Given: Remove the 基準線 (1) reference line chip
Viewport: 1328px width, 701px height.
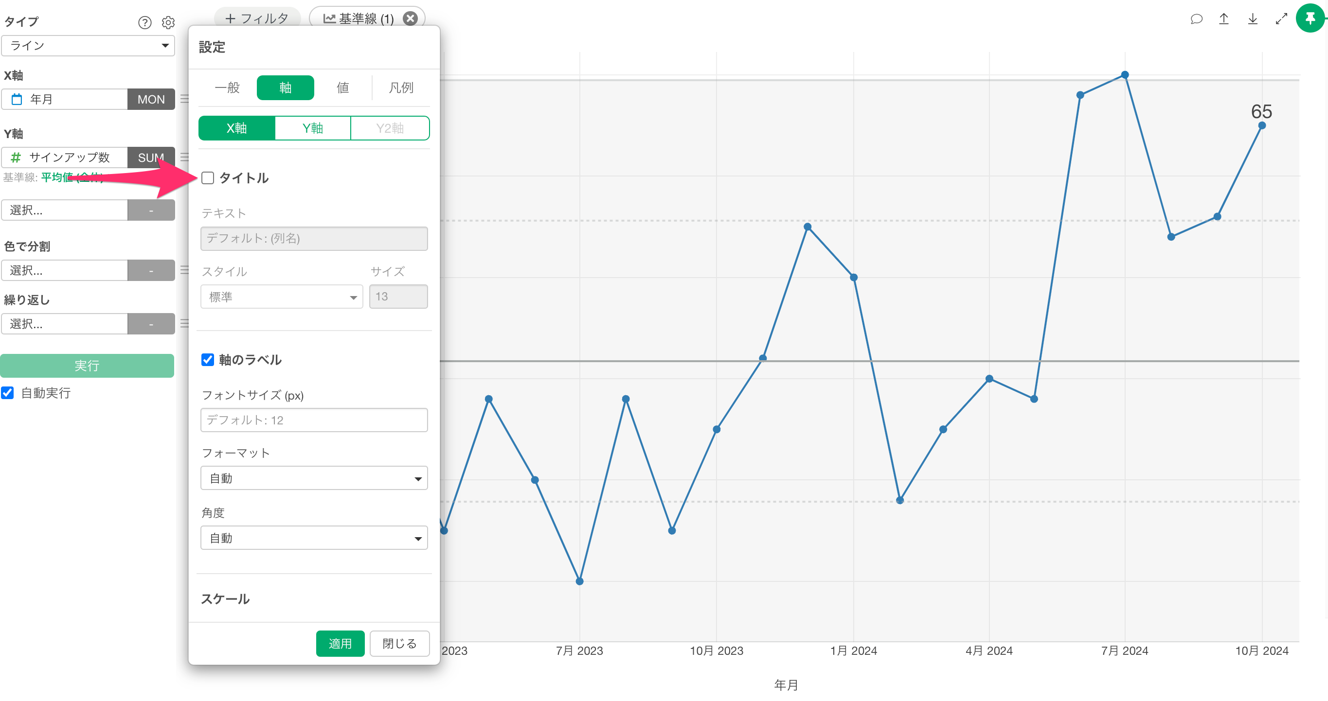Looking at the screenshot, I should (411, 18).
